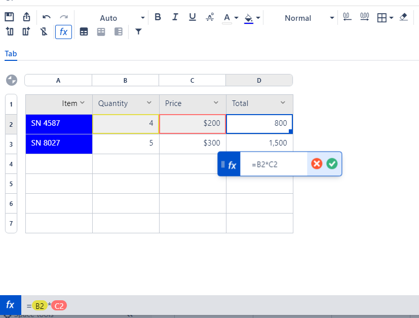Insert a new row with the row icon

[10, 31]
